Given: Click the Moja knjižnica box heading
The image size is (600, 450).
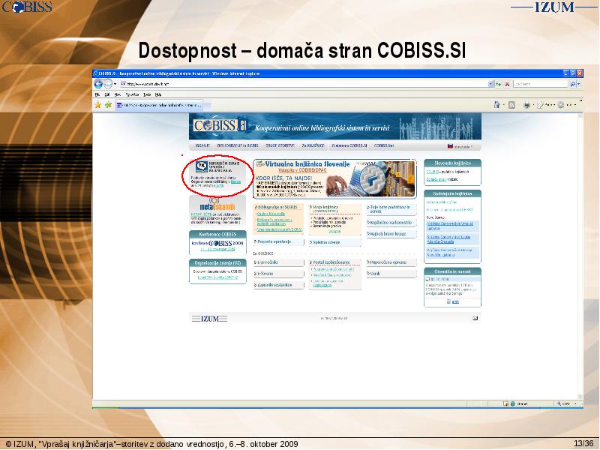Looking at the screenshot, I should coord(325,207).
